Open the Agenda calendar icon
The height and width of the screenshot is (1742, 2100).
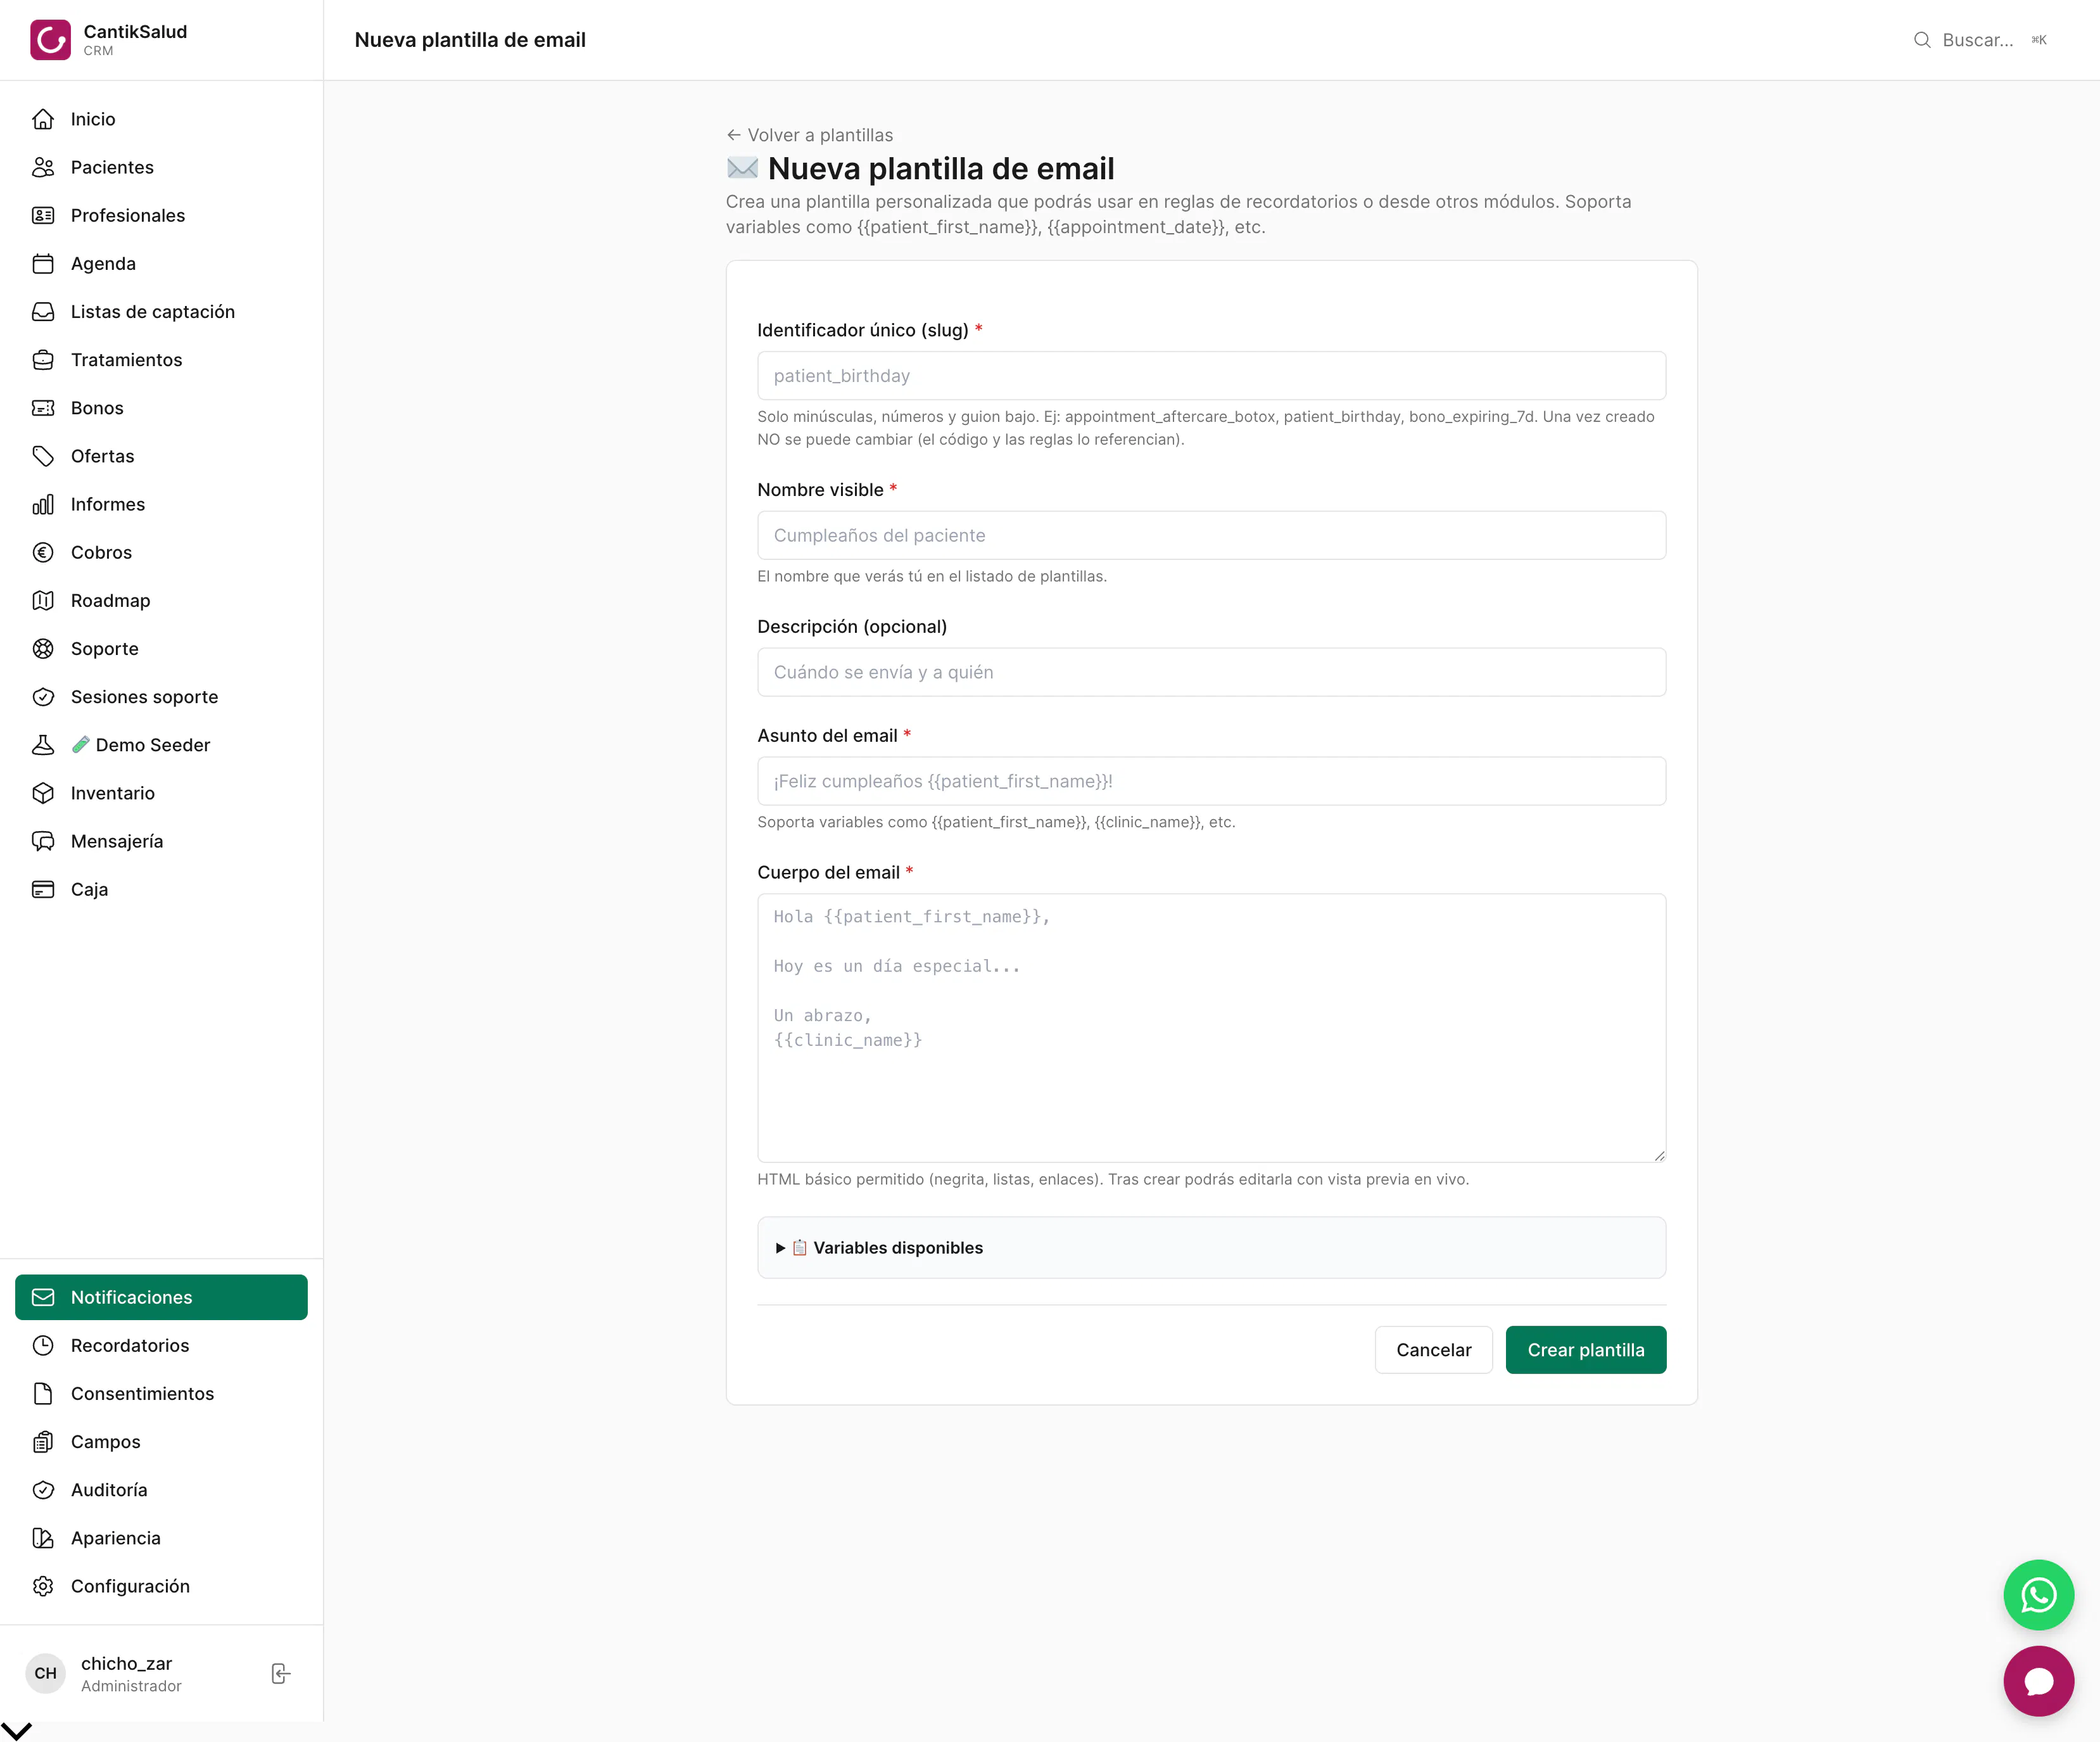coord(43,264)
